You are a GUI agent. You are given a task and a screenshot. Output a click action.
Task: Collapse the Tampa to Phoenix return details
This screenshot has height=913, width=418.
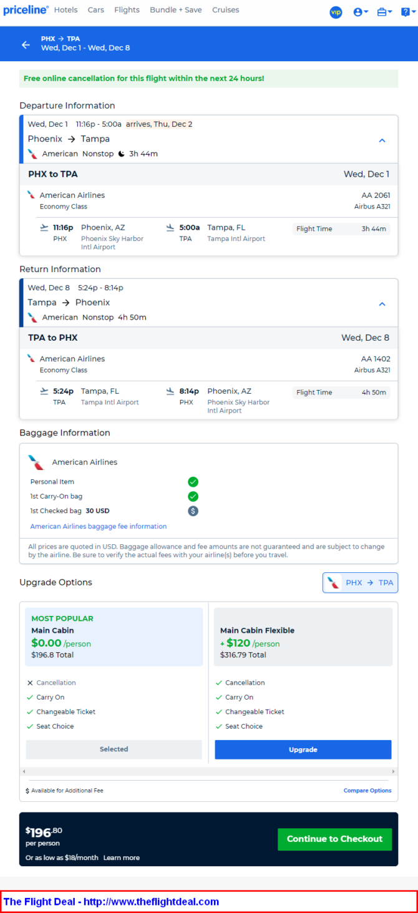pyautogui.click(x=382, y=304)
